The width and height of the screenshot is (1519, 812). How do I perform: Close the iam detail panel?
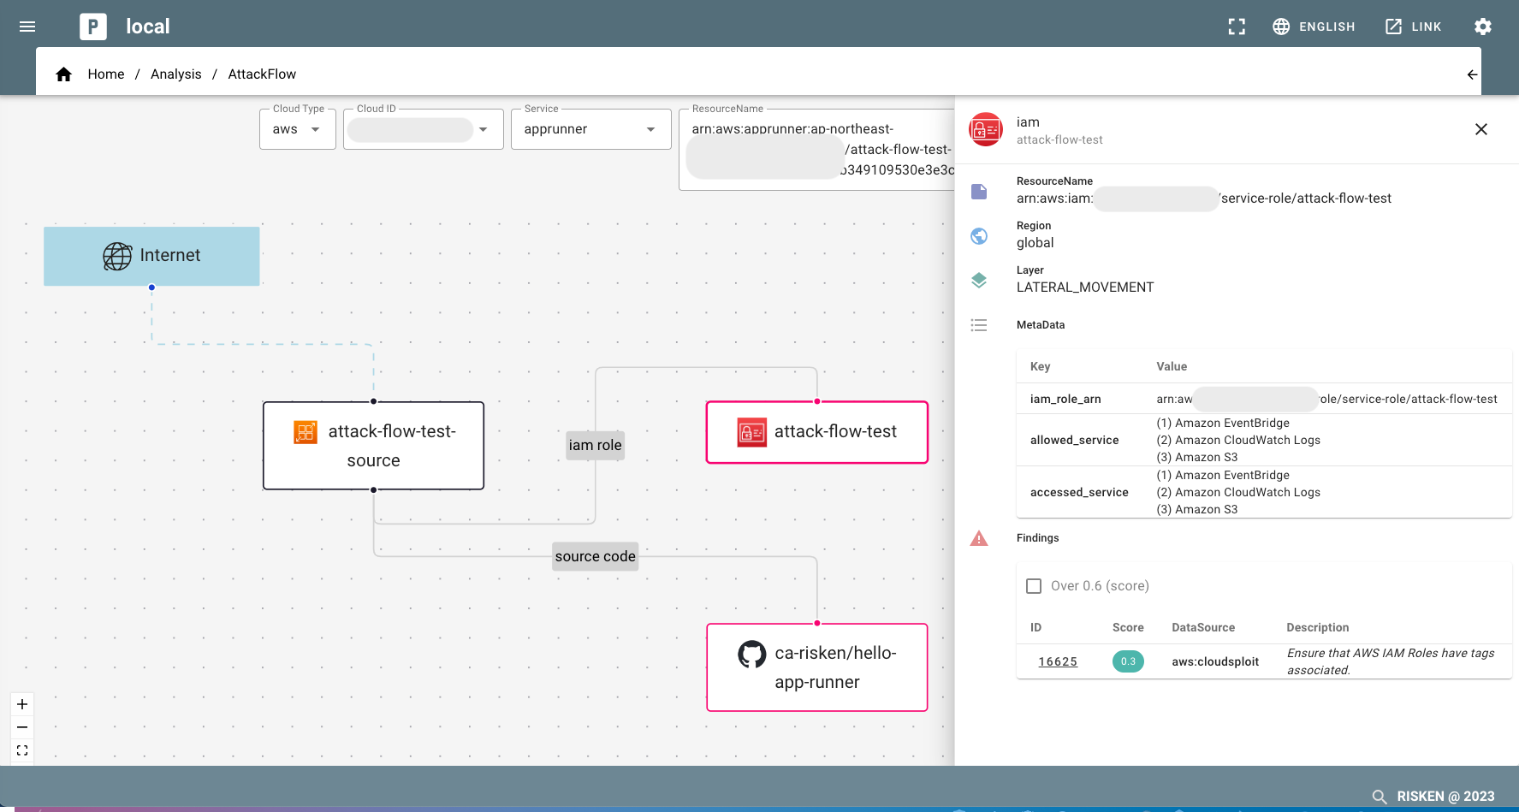point(1481,129)
